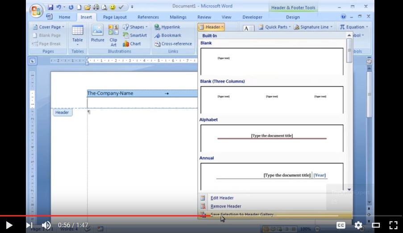The image size is (403, 233).
Task: Select Save Selection to Header Gallery
Action: 275,215
